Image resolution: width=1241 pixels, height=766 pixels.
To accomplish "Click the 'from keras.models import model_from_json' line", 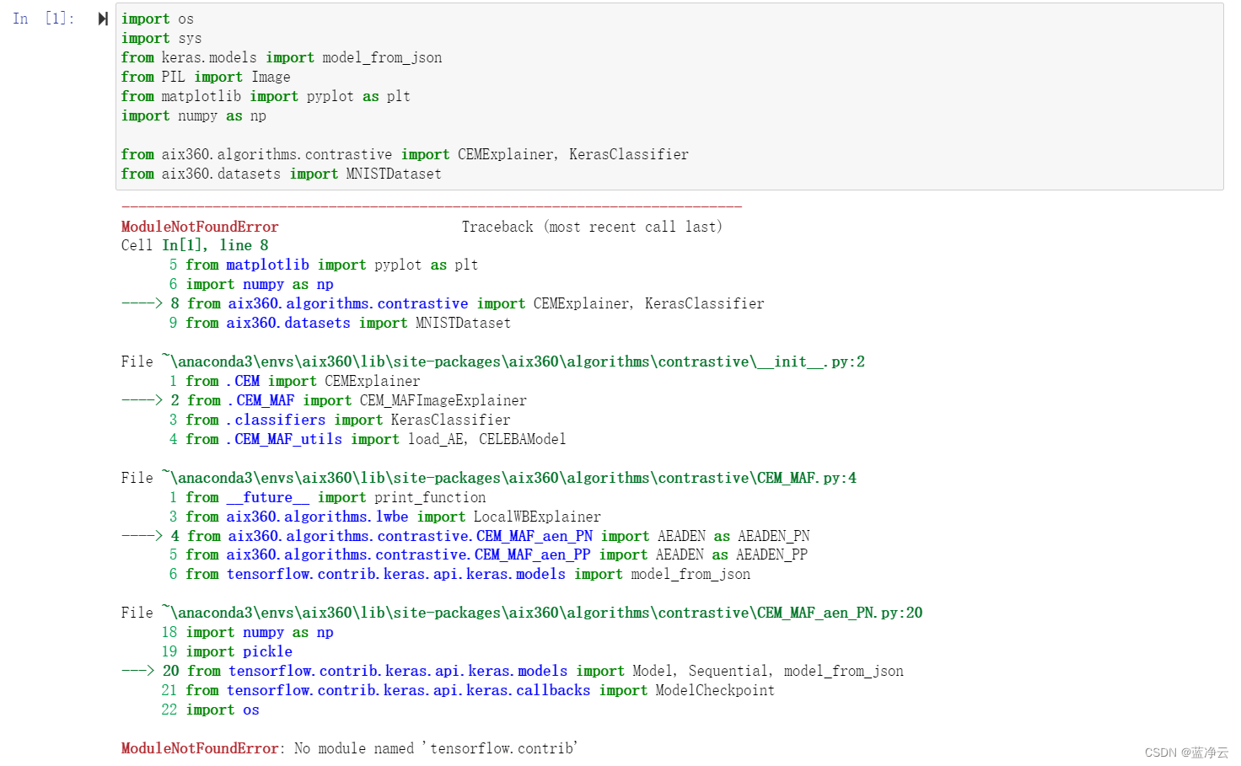I will point(282,57).
